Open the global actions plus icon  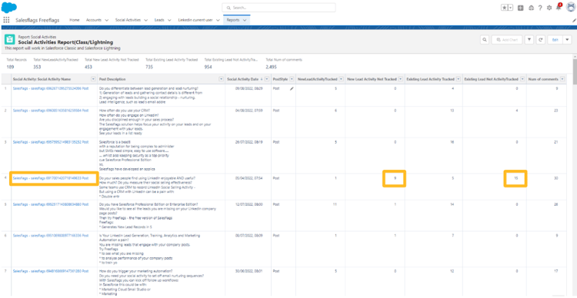pos(521,8)
